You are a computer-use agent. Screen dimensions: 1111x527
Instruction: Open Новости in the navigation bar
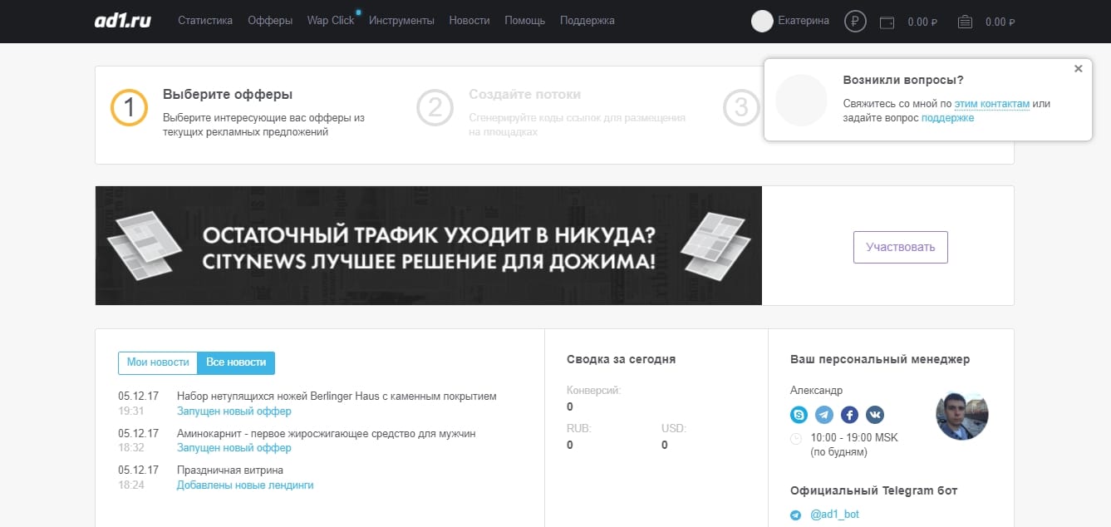pyautogui.click(x=469, y=21)
